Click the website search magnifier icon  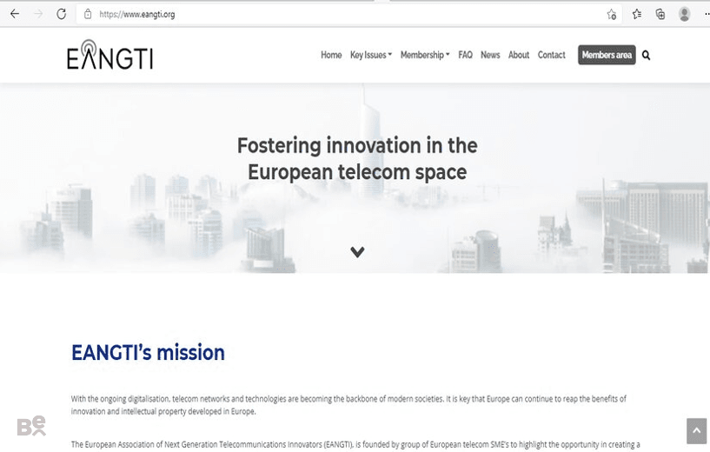[647, 56]
